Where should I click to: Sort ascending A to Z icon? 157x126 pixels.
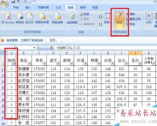click(x=100, y=17)
